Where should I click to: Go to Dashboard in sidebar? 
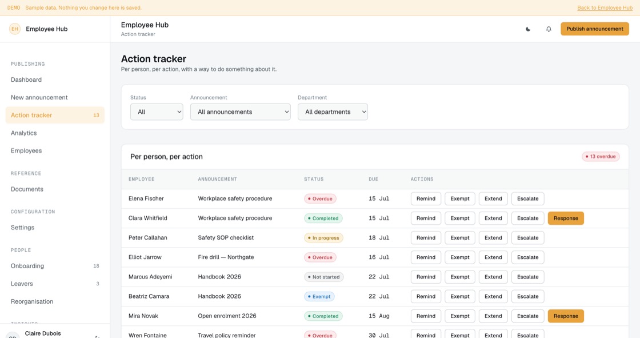[55, 79]
